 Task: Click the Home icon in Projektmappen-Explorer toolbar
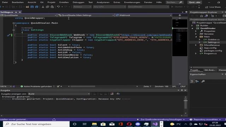point(202,16)
